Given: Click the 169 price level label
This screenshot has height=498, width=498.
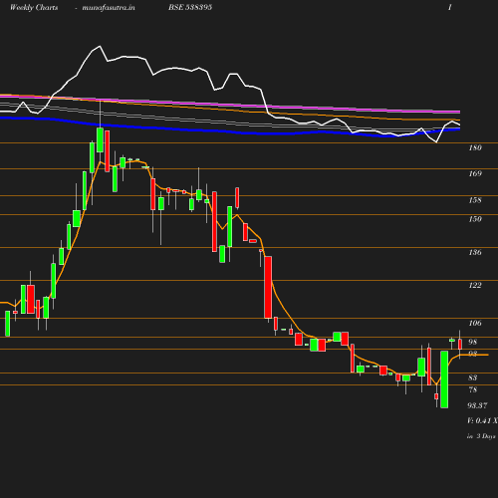Looking at the screenshot, I should click(475, 173).
